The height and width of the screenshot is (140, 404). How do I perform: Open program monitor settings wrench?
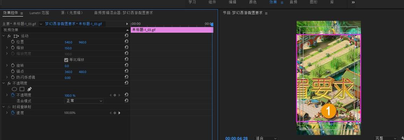click(x=403, y=139)
